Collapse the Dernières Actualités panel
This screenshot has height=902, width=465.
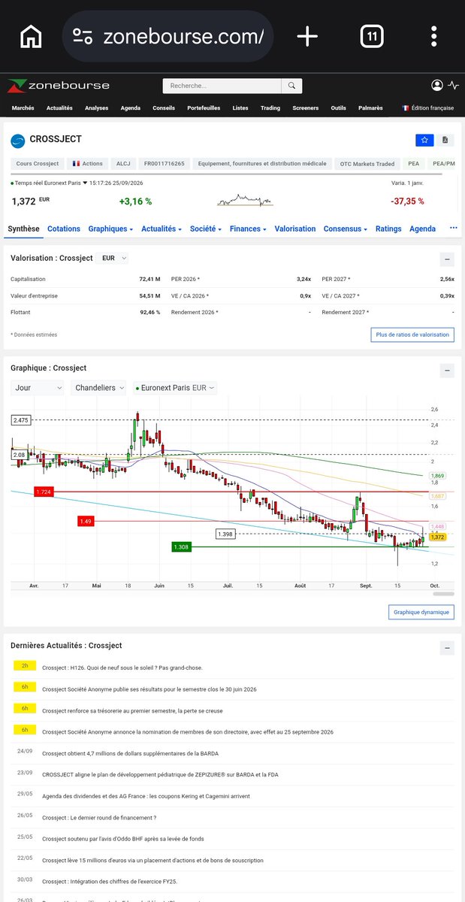(x=447, y=647)
